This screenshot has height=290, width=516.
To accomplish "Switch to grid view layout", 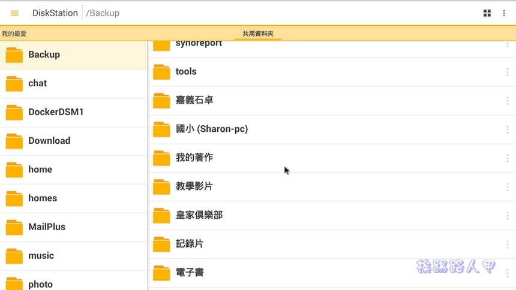I will 487,13.
